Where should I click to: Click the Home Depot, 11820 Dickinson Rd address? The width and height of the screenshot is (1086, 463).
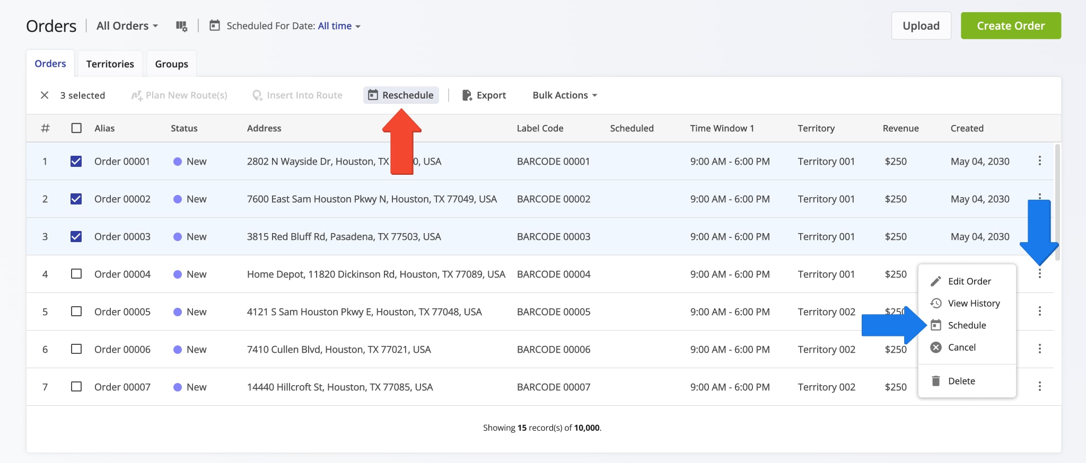point(376,274)
